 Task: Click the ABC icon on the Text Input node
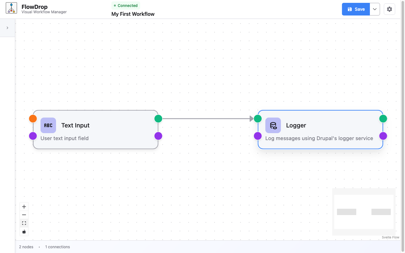point(48,125)
